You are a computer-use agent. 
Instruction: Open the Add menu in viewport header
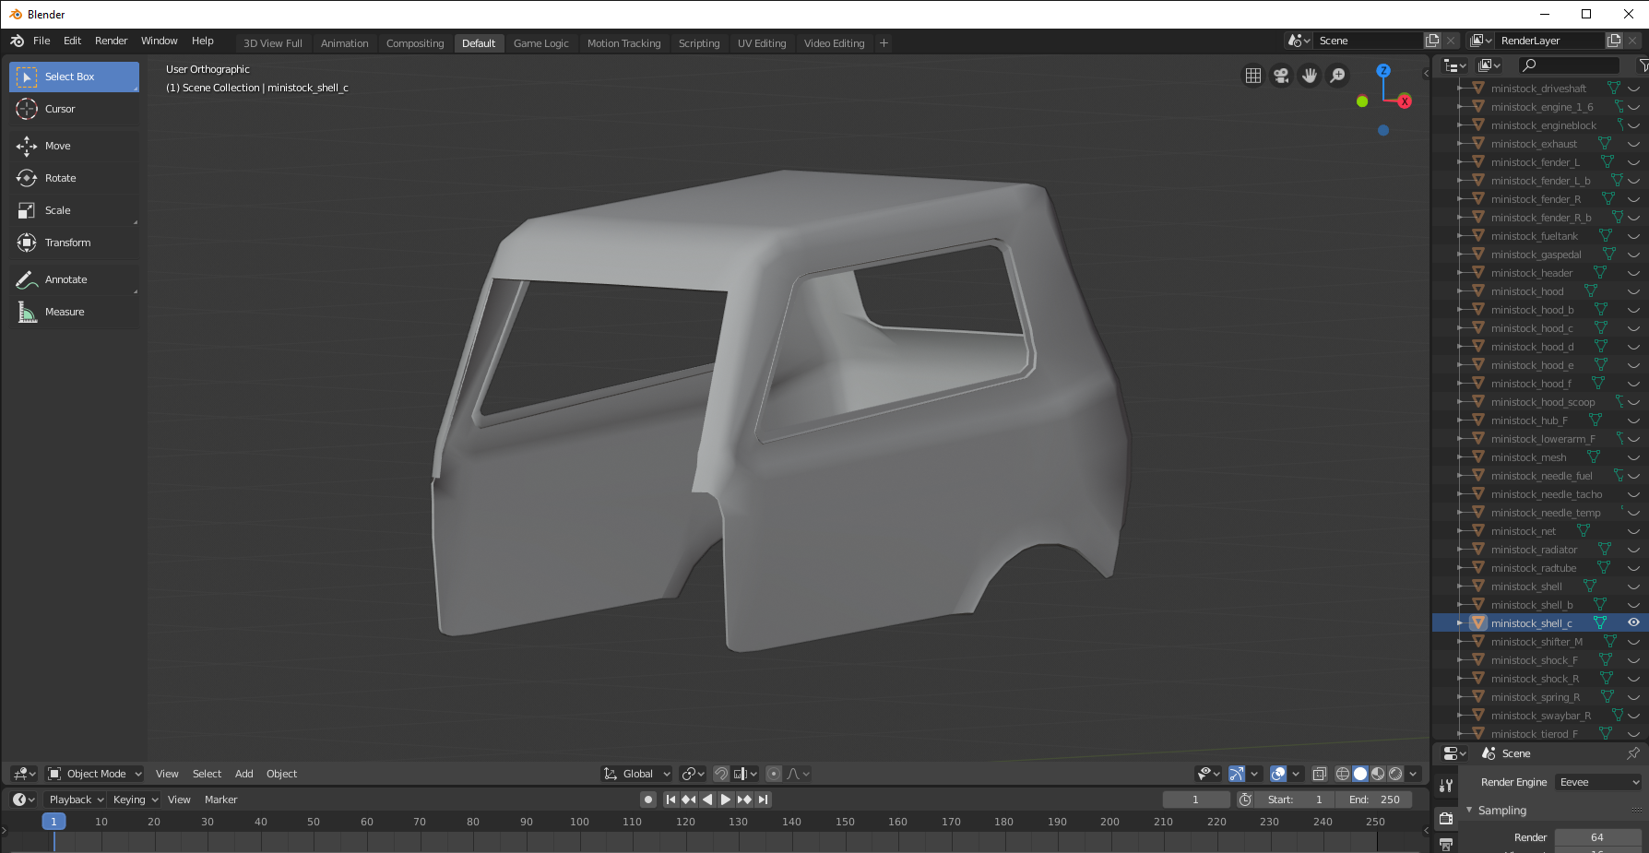pos(243,774)
